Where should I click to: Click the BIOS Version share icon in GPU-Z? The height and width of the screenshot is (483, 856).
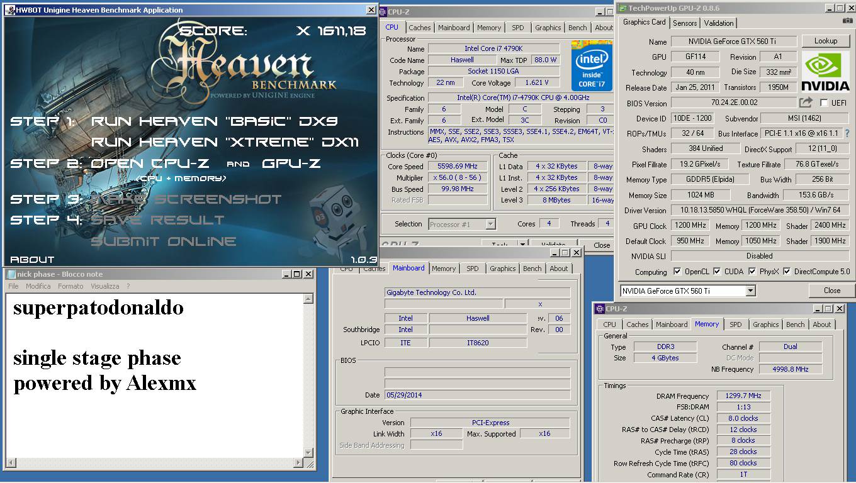click(806, 102)
